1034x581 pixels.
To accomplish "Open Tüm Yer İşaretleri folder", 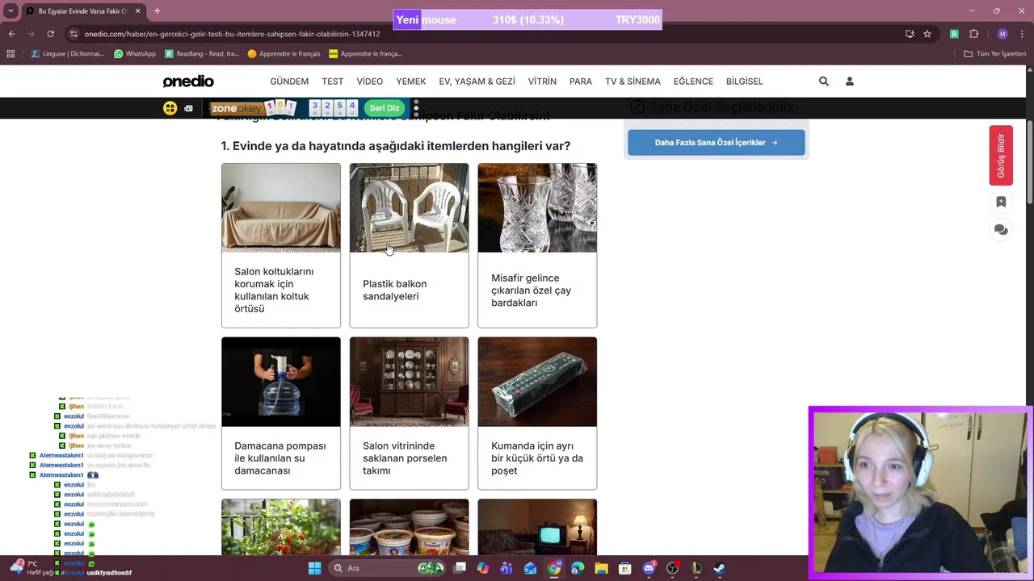I will (x=995, y=54).
